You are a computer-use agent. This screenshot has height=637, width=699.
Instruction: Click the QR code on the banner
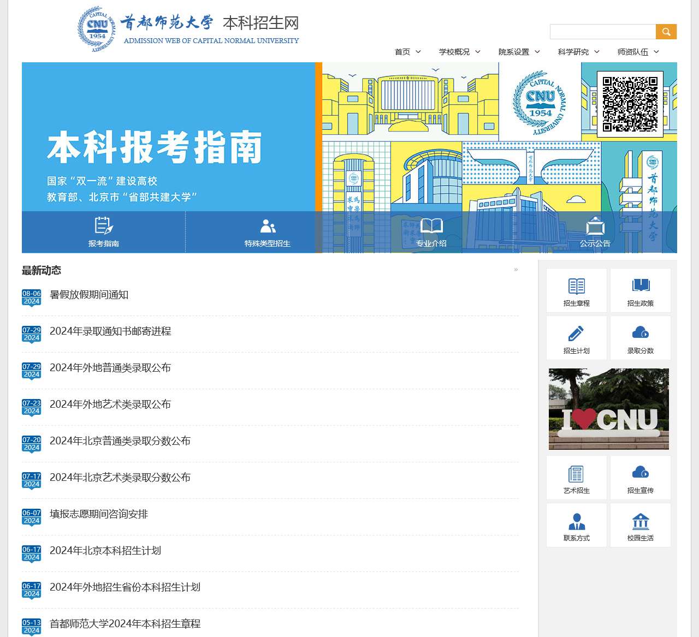[630, 104]
